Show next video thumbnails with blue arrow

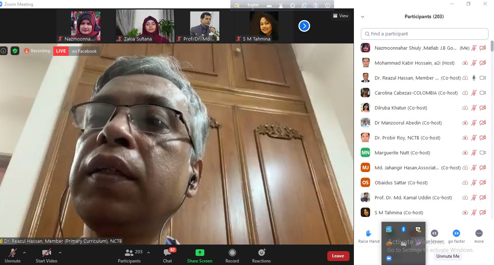[304, 26]
